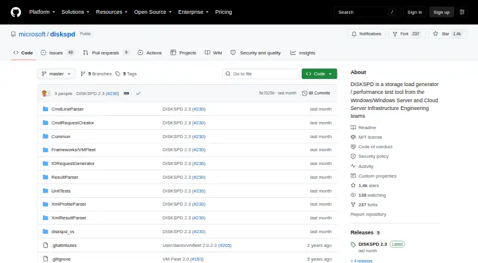
Task: Click the MIT license scale icon
Action: click(x=353, y=137)
